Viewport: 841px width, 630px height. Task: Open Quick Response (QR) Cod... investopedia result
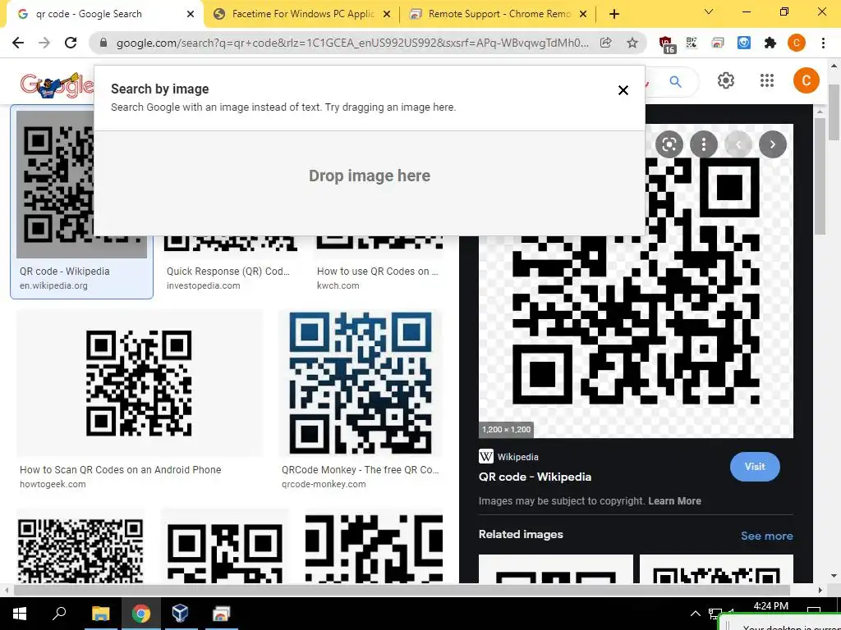point(228,271)
